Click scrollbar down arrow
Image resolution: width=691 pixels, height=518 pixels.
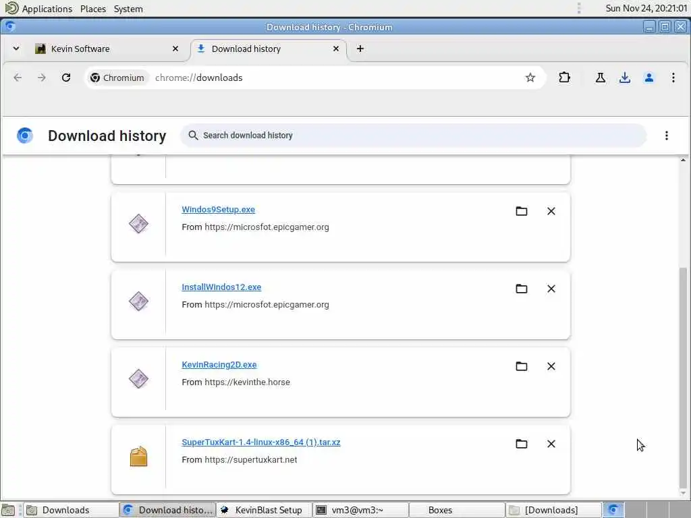(x=683, y=493)
